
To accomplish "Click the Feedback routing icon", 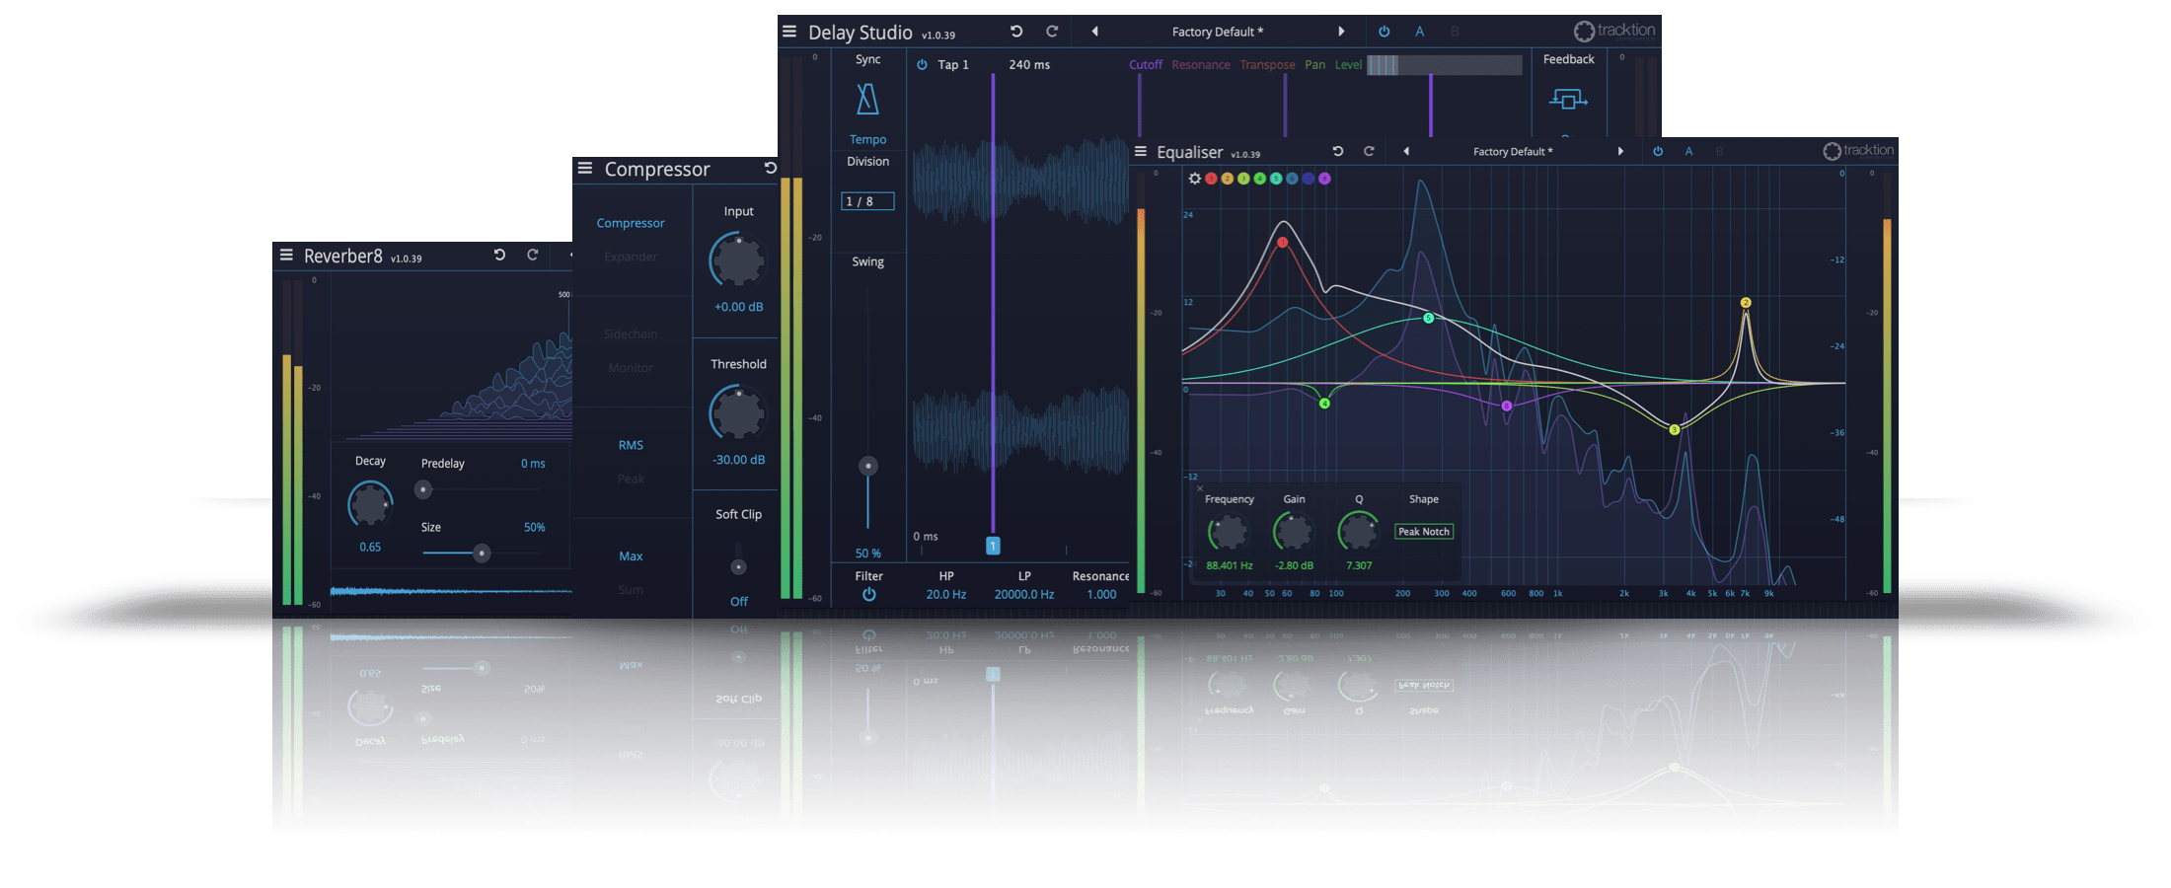I will click(x=1568, y=99).
